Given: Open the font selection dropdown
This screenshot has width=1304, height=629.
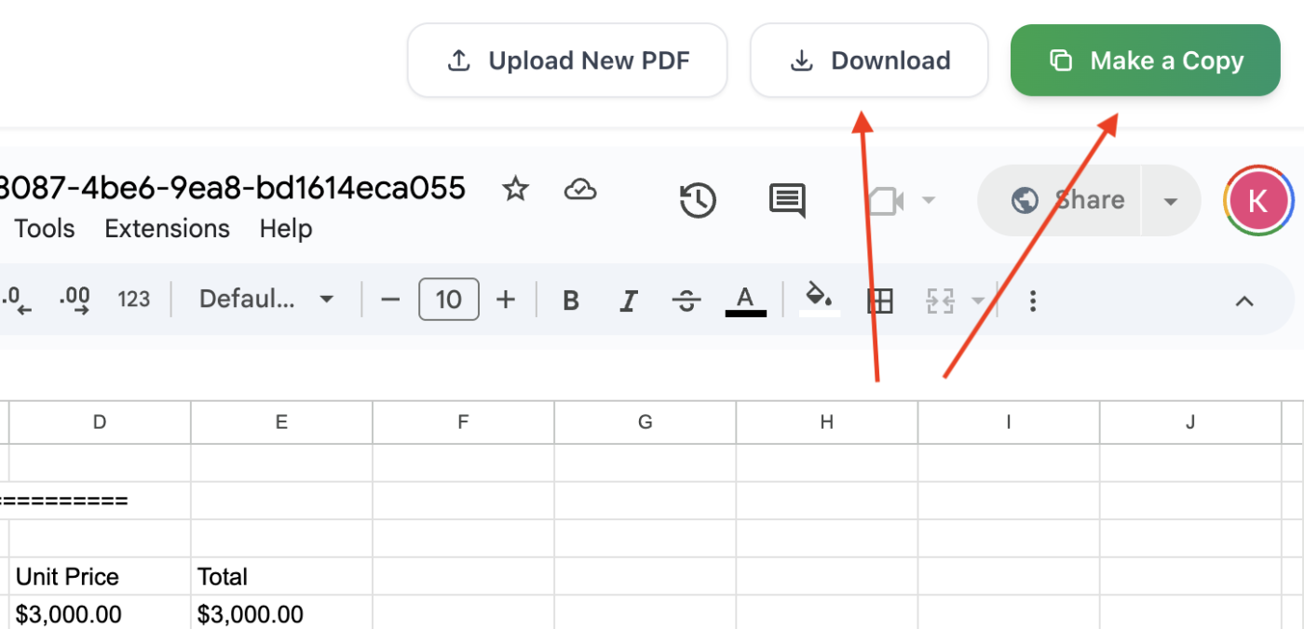Looking at the screenshot, I should [265, 299].
